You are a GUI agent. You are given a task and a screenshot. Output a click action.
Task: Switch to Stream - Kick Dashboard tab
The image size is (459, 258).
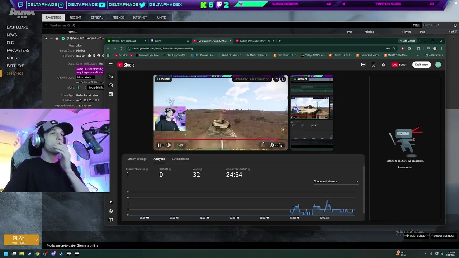127,41
